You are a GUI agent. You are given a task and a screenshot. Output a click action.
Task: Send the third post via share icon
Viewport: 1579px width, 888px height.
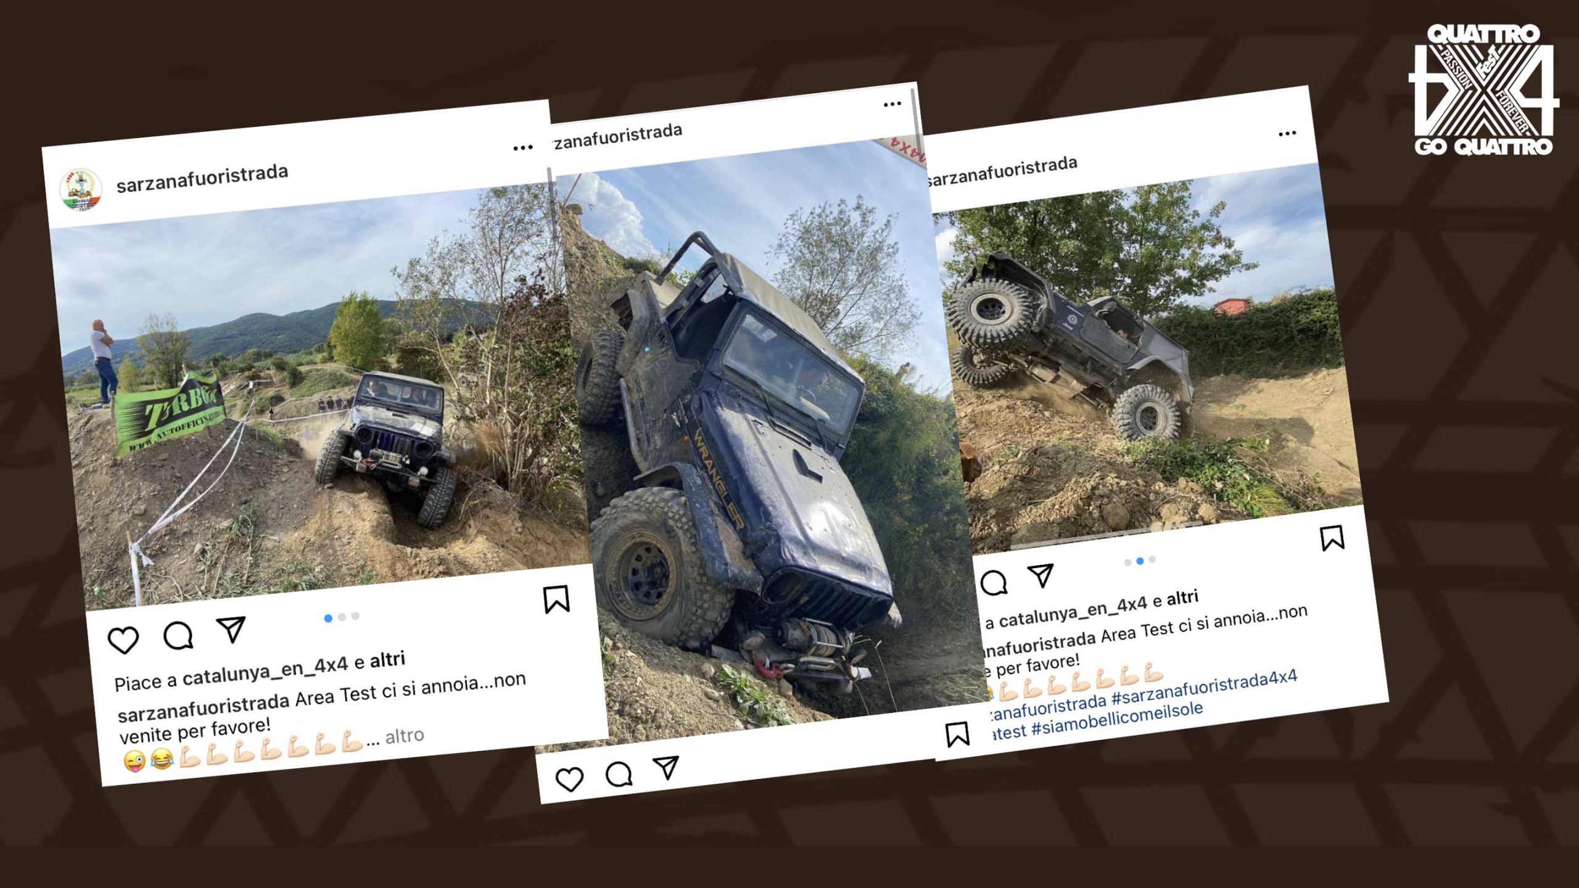pos(1041,576)
